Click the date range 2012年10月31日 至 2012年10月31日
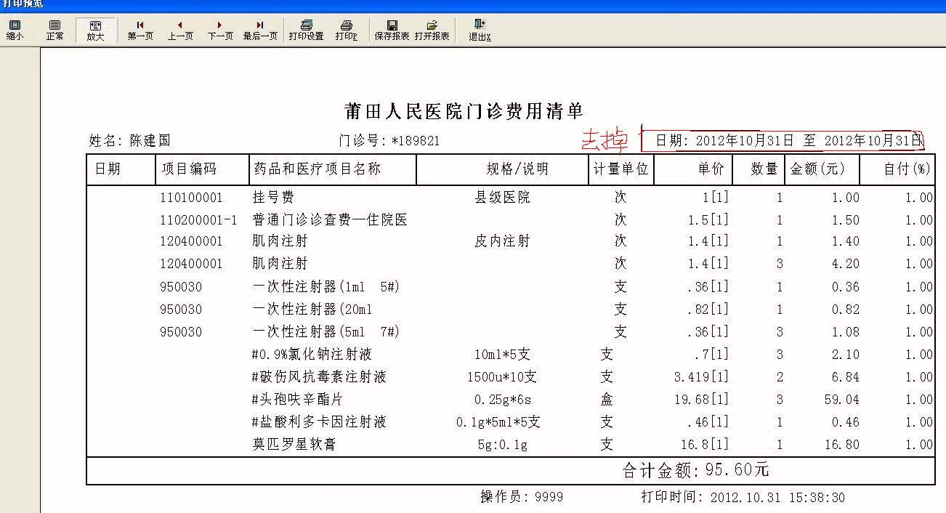946x513 pixels. pyautogui.click(x=809, y=140)
